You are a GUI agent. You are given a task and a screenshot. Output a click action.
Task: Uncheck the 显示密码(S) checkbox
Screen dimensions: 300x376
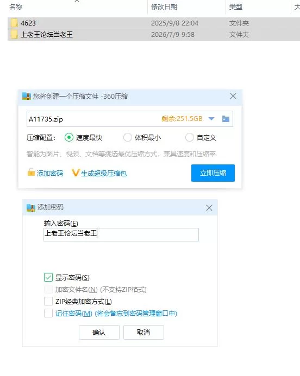tap(48, 277)
